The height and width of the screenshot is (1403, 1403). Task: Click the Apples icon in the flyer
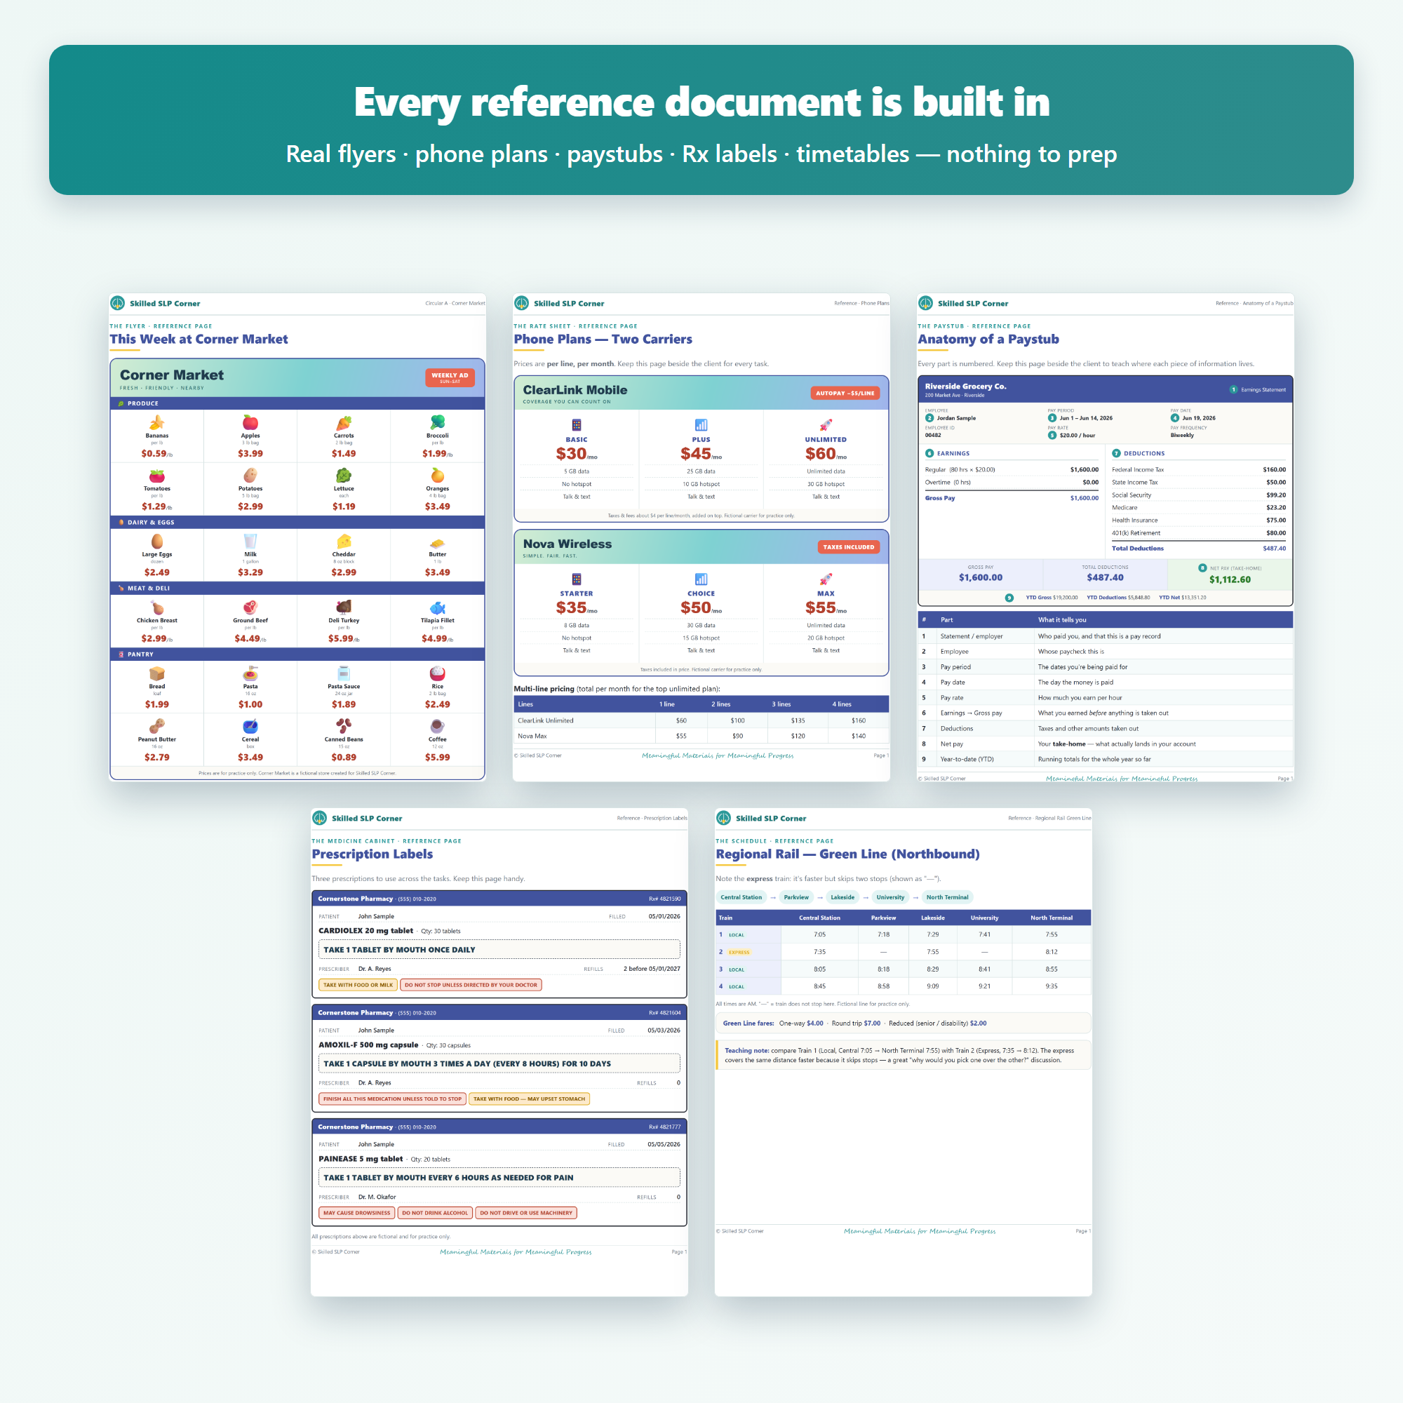[250, 422]
